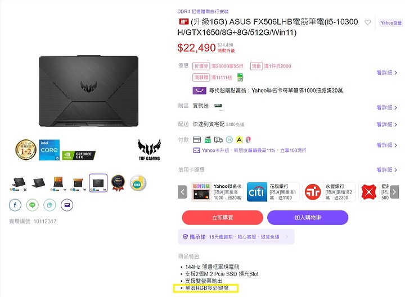Click the 購承諾 shield icon
This screenshot has width=405, height=297.
click(x=185, y=237)
